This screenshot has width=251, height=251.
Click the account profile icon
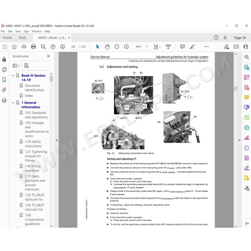click(x=246, y=47)
